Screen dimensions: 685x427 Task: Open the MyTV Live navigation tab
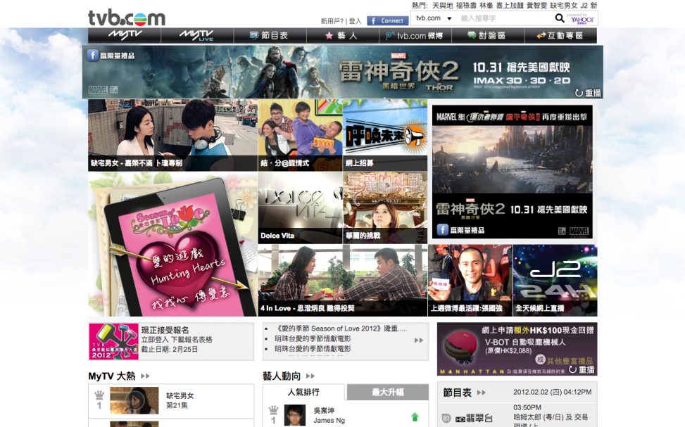click(x=197, y=35)
